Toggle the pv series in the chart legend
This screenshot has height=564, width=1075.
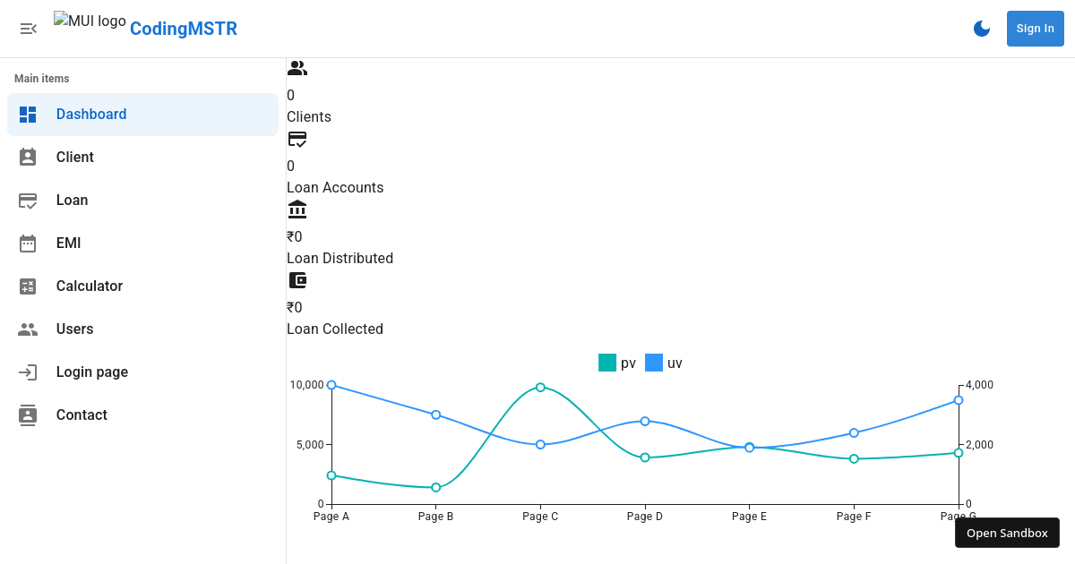(x=616, y=363)
